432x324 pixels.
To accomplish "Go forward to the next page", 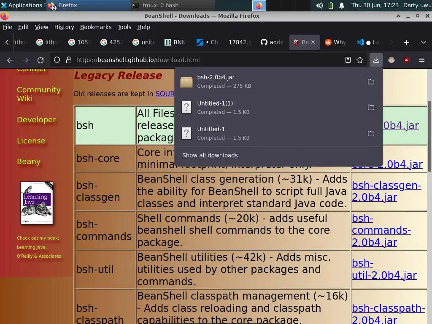I will (25, 60).
